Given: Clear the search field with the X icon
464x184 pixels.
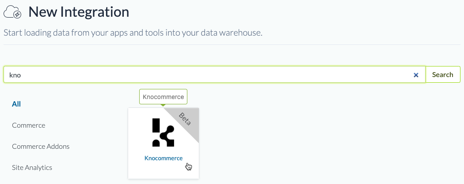Looking at the screenshot, I should [x=416, y=75].
